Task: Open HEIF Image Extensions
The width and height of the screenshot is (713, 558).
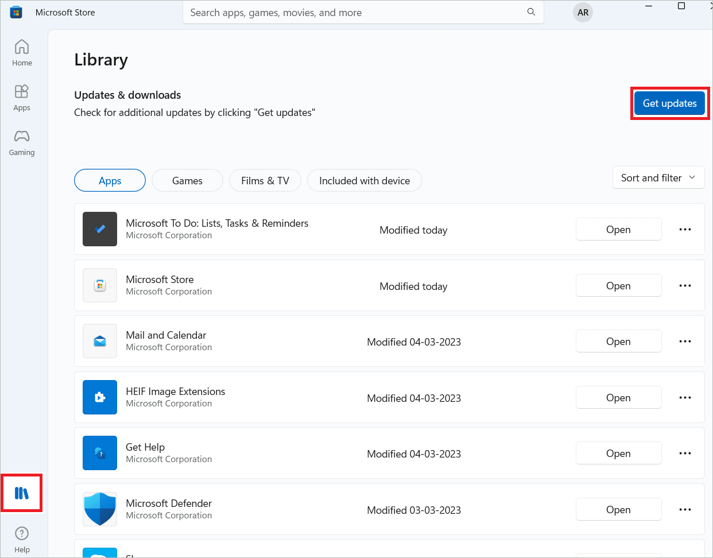Action: tap(618, 397)
